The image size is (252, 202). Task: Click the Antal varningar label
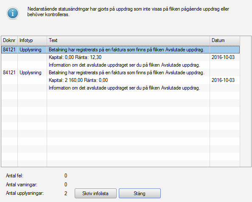[x=22, y=185]
